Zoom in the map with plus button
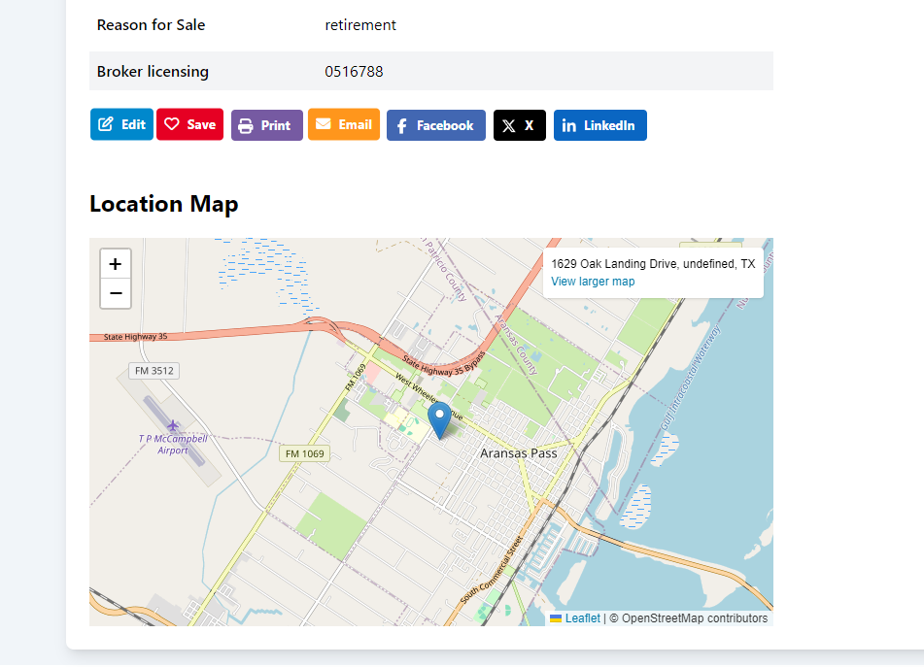924x667 pixels. point(116,264)
